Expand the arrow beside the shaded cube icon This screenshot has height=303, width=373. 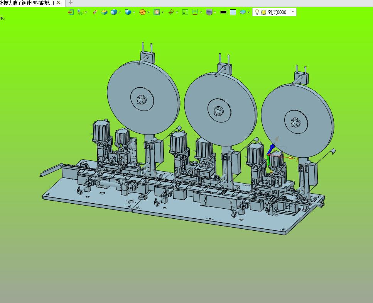[x=120, y=12]
